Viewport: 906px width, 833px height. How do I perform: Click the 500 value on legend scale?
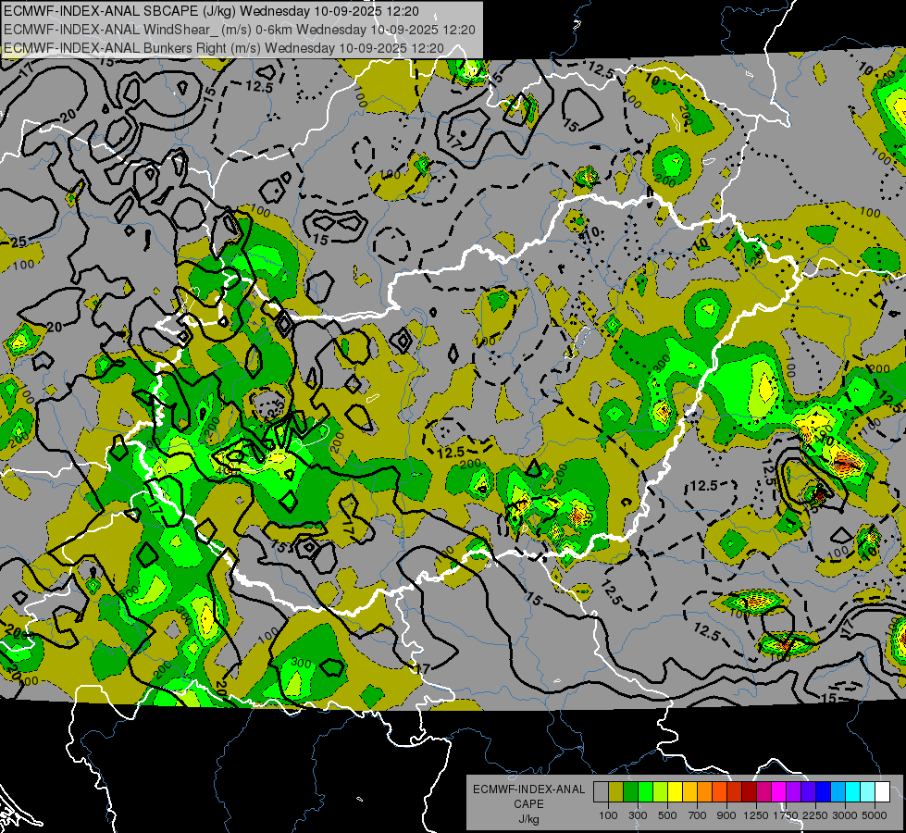click(x=667, y=815)
